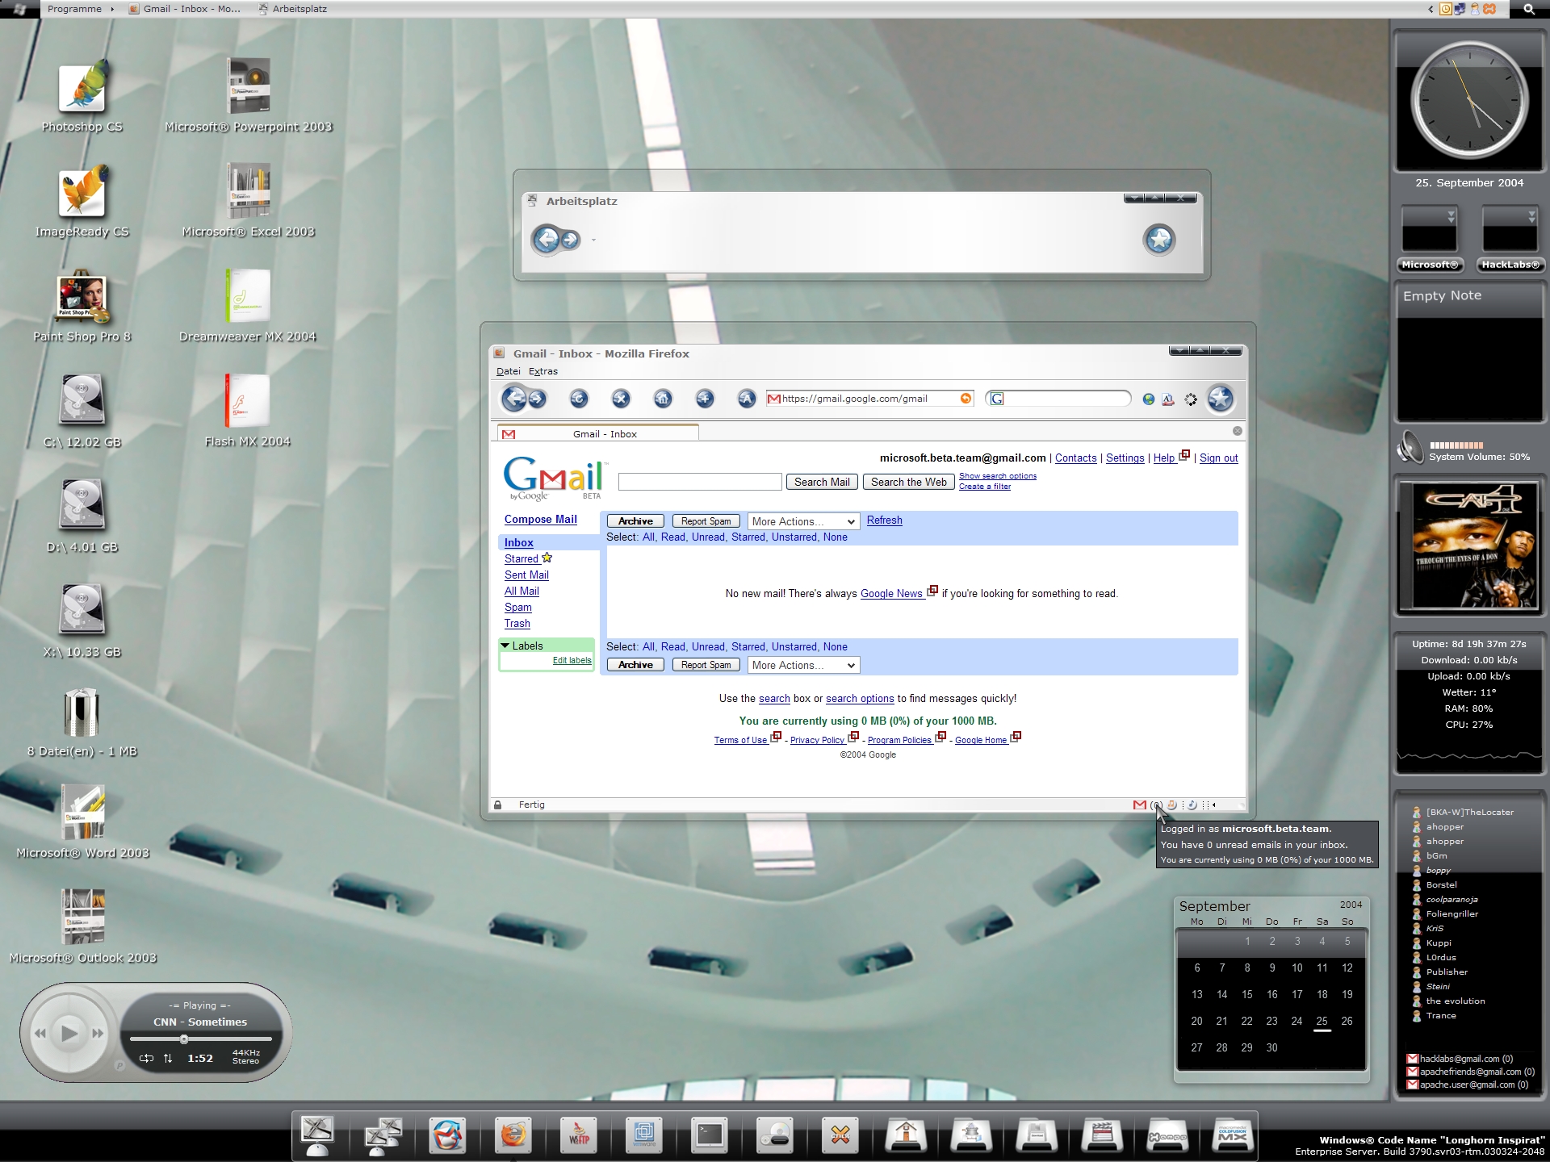Play the track in the music player
This screenshot has width=1550, height=1162.
tap(69, 1033)
